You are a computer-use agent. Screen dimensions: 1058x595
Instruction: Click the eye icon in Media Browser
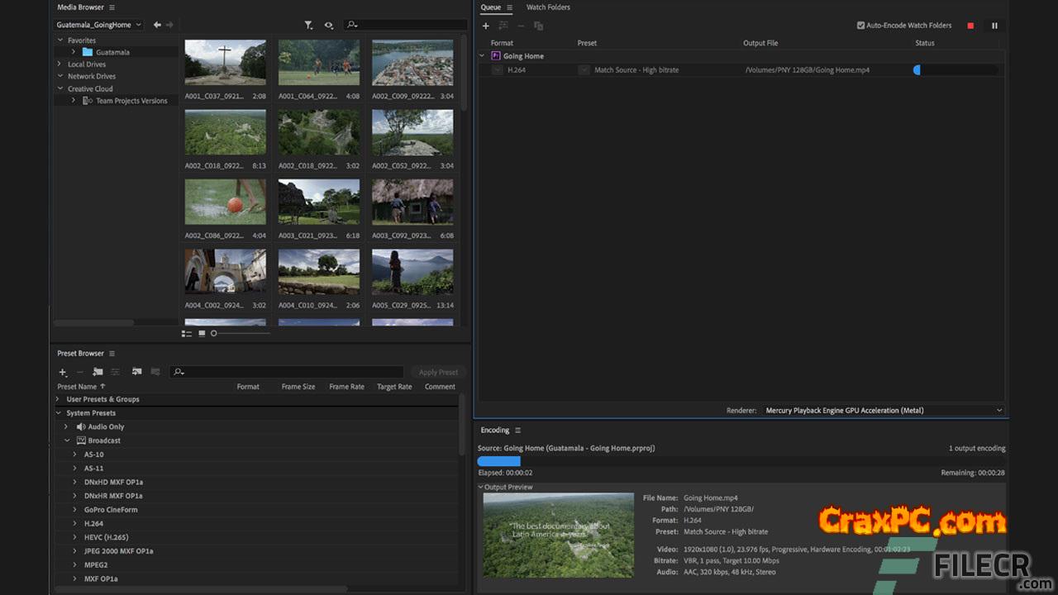[x=329, y=25]
